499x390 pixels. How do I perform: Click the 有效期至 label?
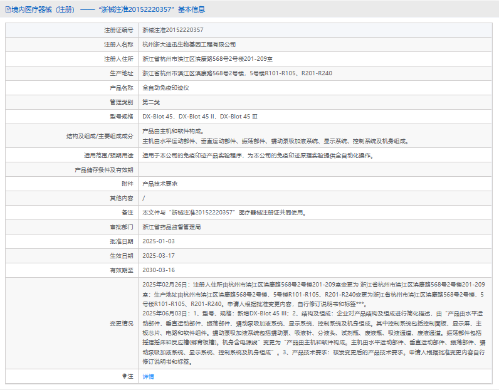click(x=122, y=270)
